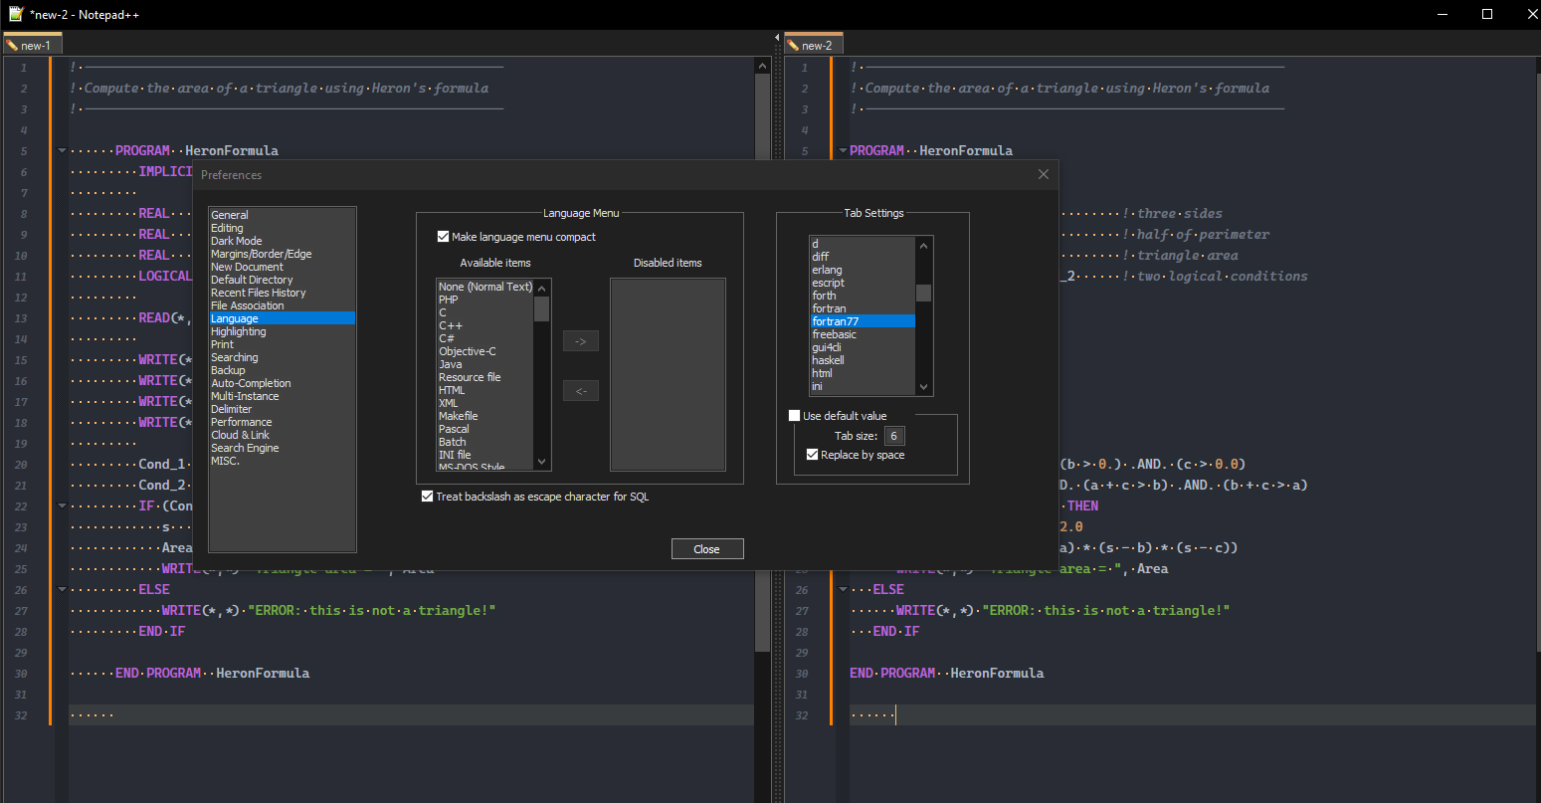
Task: Open Margins/Border/Edge preferences category
Action: click(282, 254)
